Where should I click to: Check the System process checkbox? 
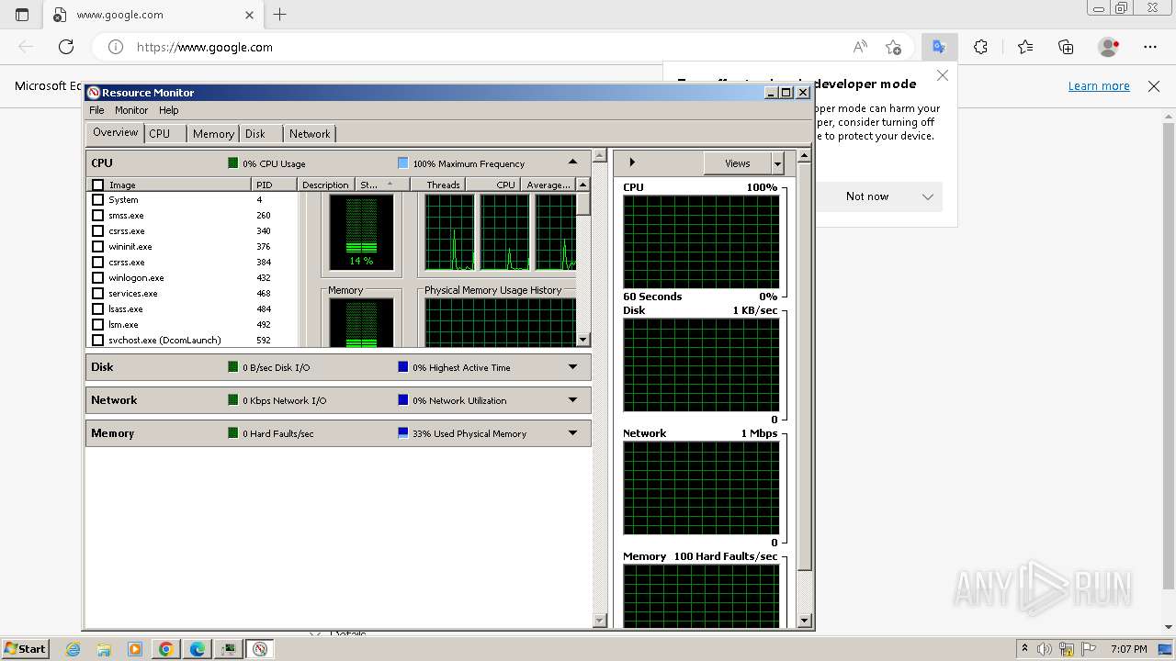point(98,200)
